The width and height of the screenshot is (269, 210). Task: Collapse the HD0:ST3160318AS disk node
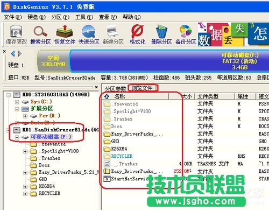[x=9, y=95]
